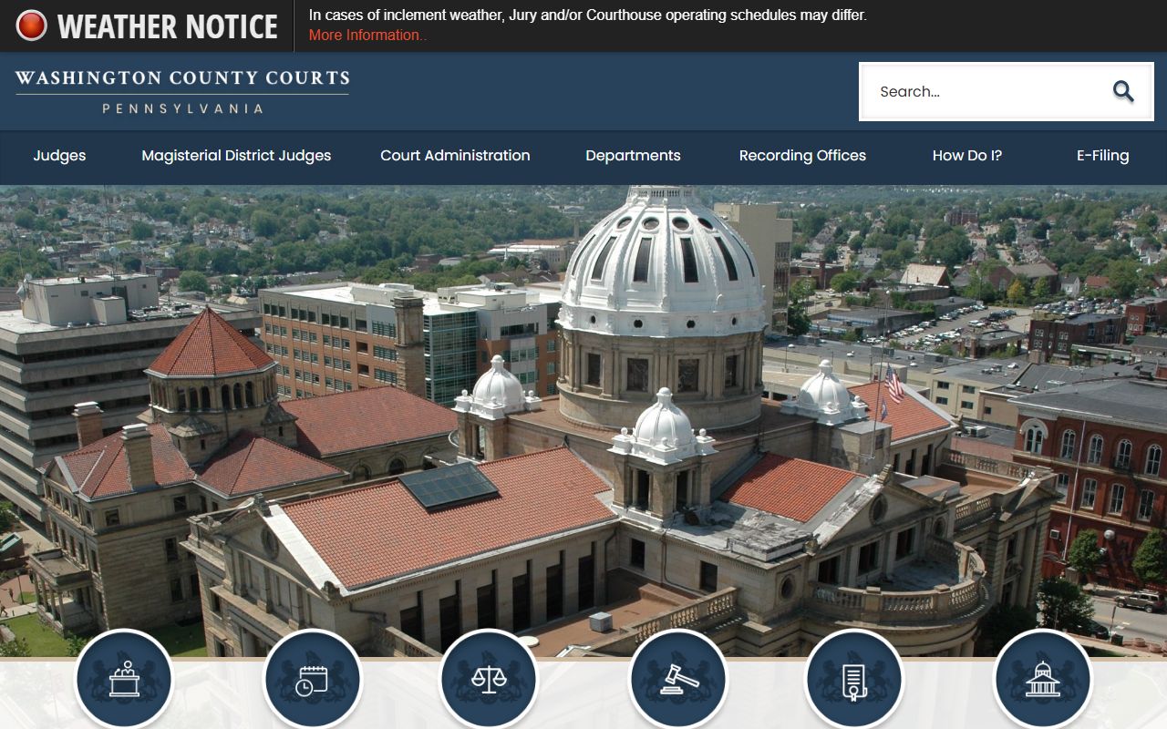This screenshot has width=1167, height=729.
Task: Open the More Information weather link
Action: [367, 35]
